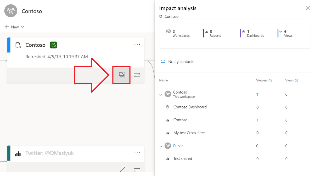
Task: Click the Impact analysis panel title
Action: 178,8
